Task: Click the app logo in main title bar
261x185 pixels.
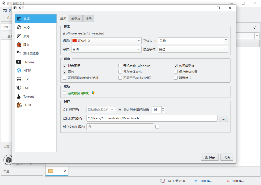Action: tap(3, 3)
